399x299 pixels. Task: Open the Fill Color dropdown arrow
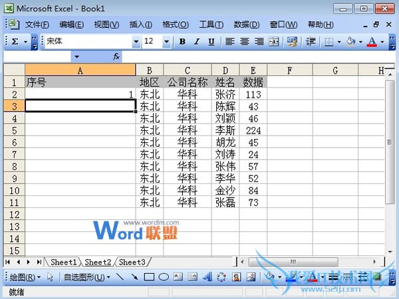(360, 42)
